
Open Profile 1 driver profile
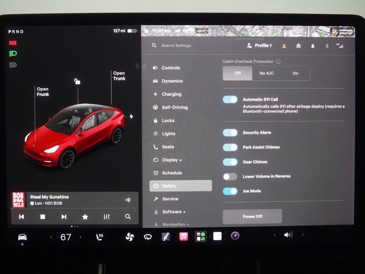click(259, 45)
